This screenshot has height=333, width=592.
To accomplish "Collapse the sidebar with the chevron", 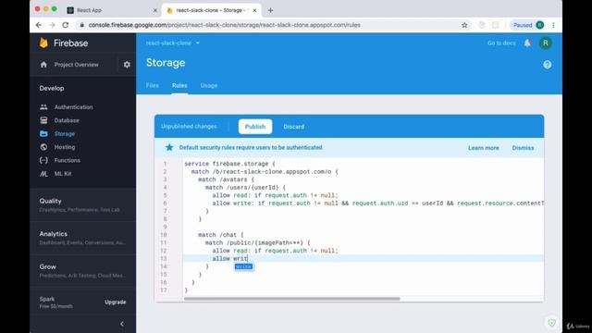I will point(121,324).
